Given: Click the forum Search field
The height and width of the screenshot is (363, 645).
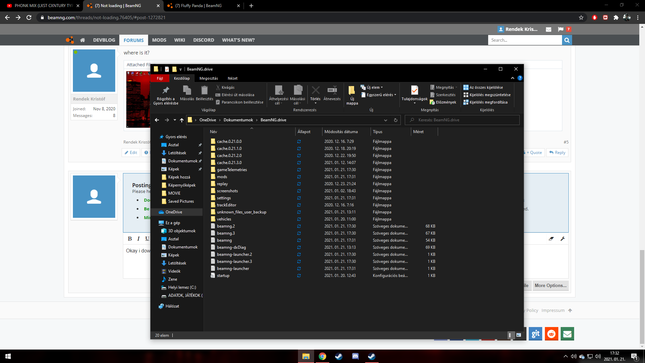Looking at the screenshot, I should point(525,40).
